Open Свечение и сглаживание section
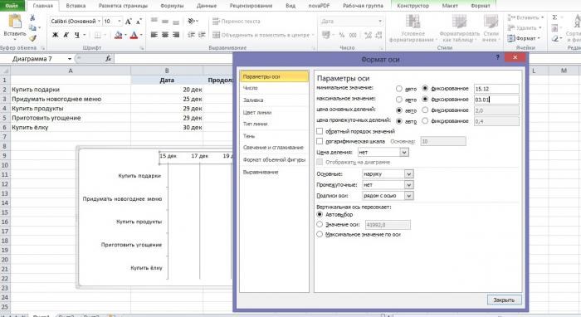581x317 pixels. pos(274,148)
